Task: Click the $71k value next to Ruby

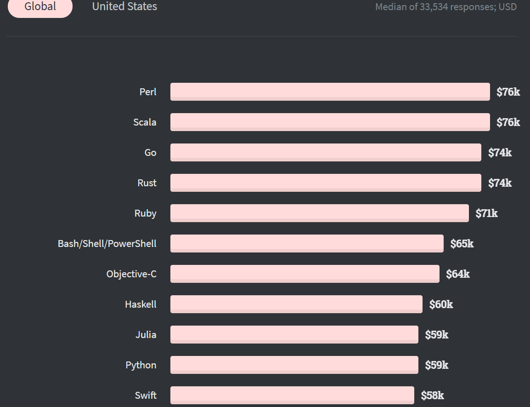Action: tap(486, 213)
